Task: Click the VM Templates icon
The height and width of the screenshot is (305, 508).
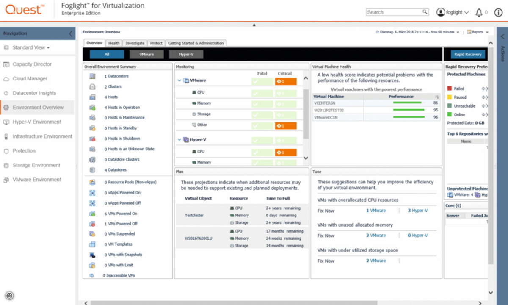Action: coord(92,244)
